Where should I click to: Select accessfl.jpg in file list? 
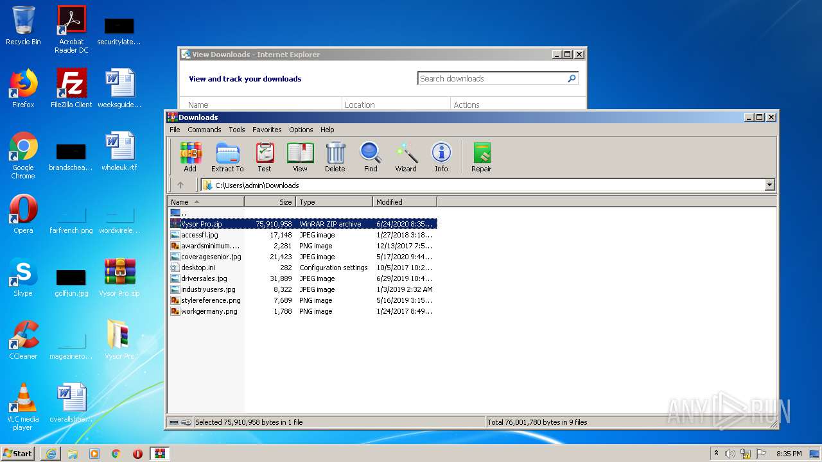click(302, 235)
